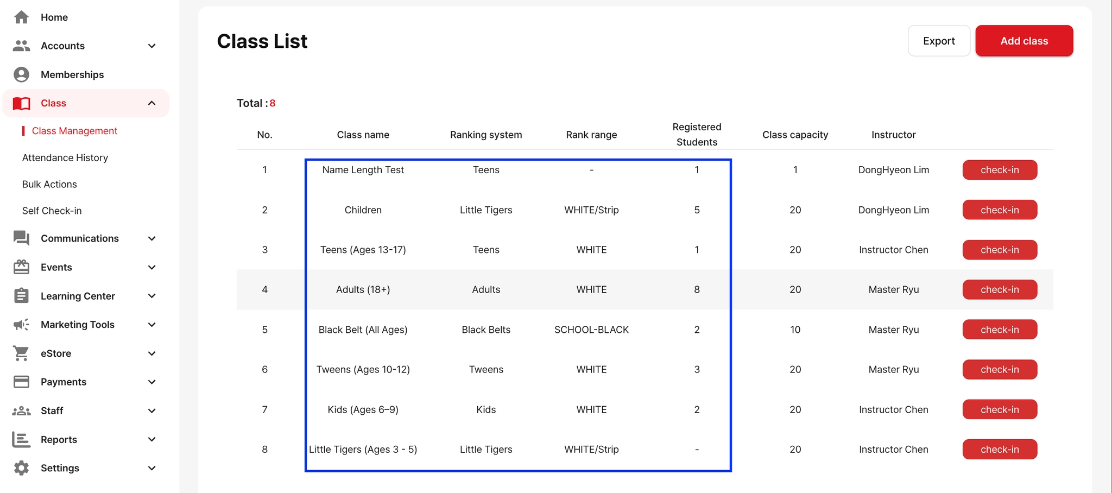Viewport: 1112px width, 493px height.
Task: Expand the Staff submenu chevron
Action: point(152,411)
